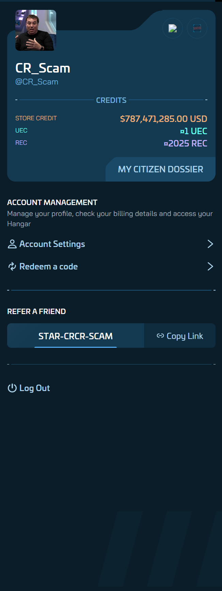Click the CR_Scam display name

coord(43,68)
